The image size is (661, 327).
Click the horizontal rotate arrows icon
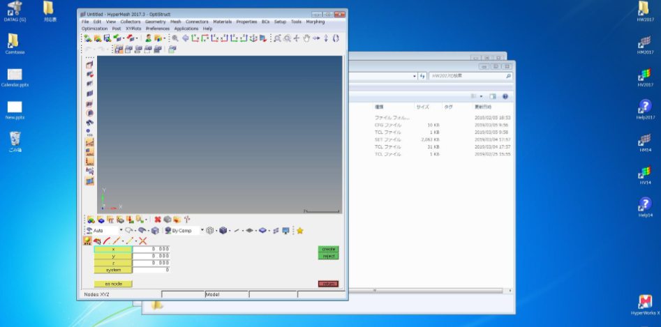tap(316, 38)
